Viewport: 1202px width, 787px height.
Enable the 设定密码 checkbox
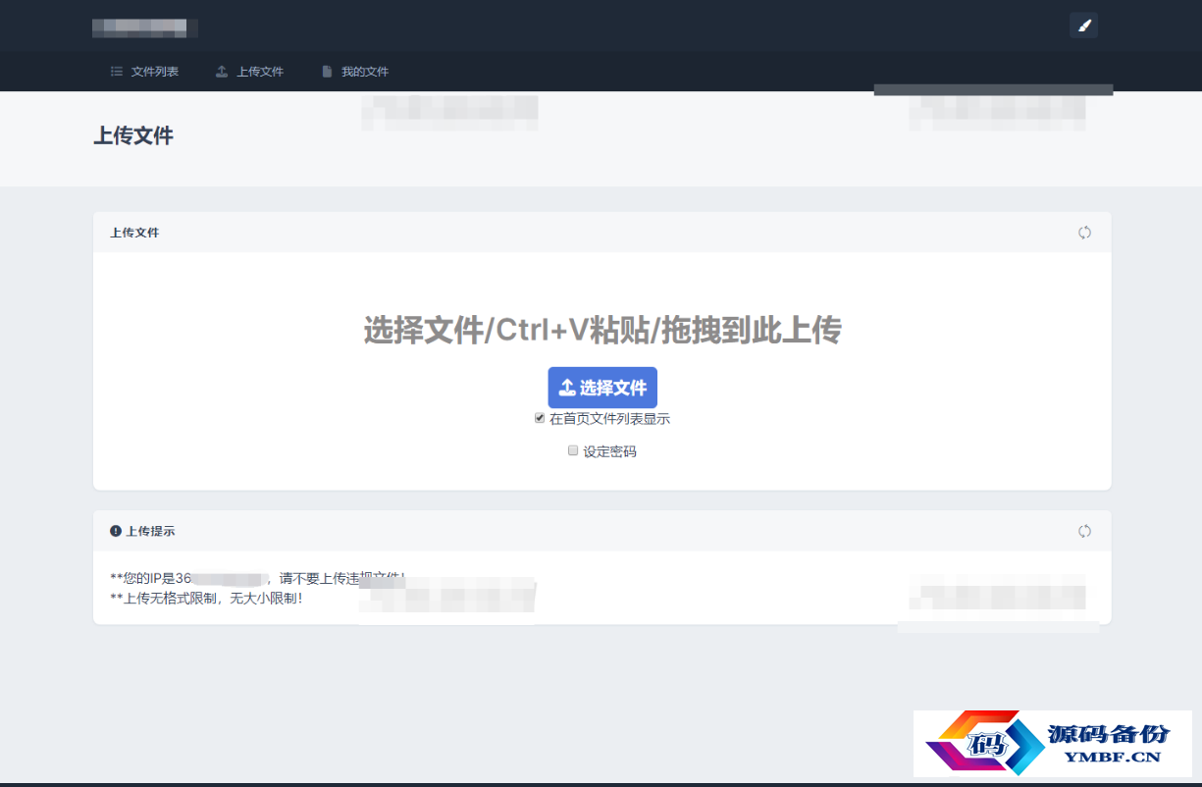point(573,451)
